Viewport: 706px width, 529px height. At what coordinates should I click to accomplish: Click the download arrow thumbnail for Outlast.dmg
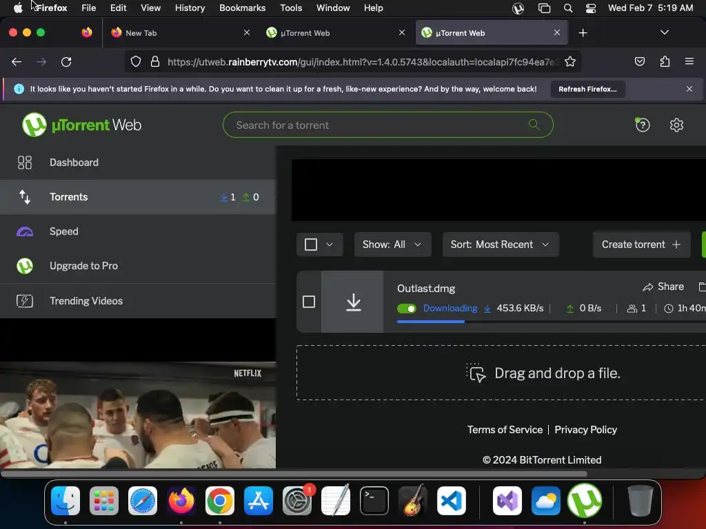pos(353,302)
